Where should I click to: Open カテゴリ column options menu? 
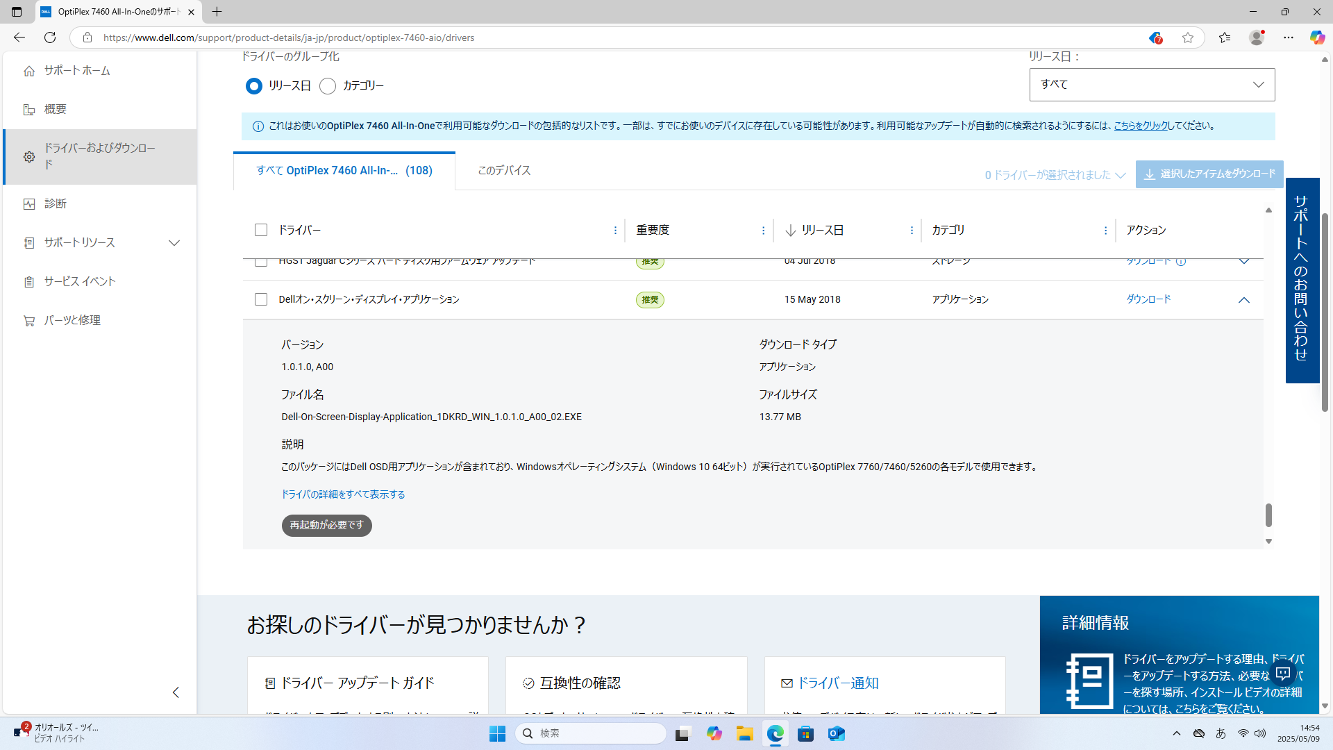(x=1105, y=231)
